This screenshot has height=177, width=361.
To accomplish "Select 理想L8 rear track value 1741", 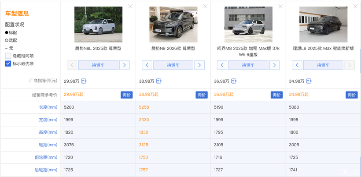I will pyautogui.click(x=293, y=170).
